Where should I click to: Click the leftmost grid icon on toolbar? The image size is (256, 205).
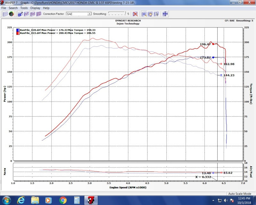point(5,13)
